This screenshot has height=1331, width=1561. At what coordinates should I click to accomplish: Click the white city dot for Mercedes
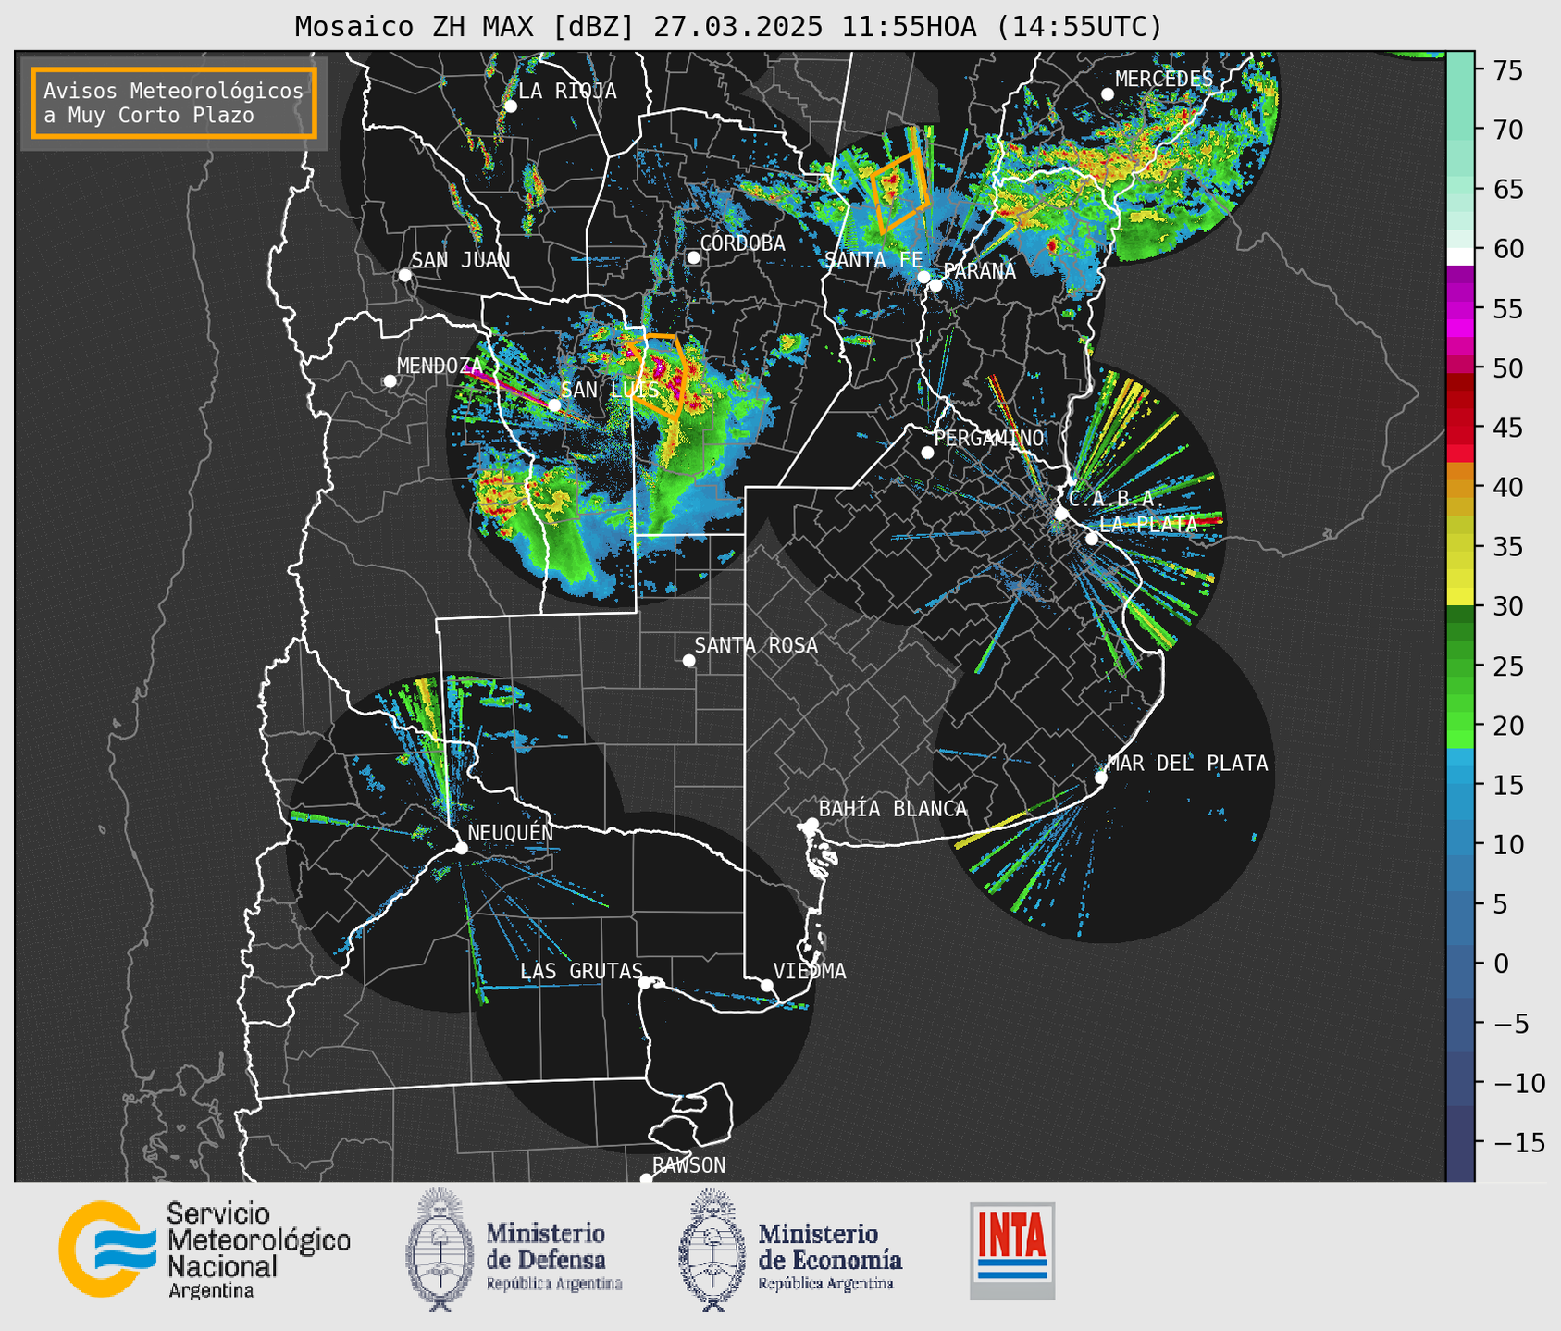pyautogui.click(x=1107, y=94)
